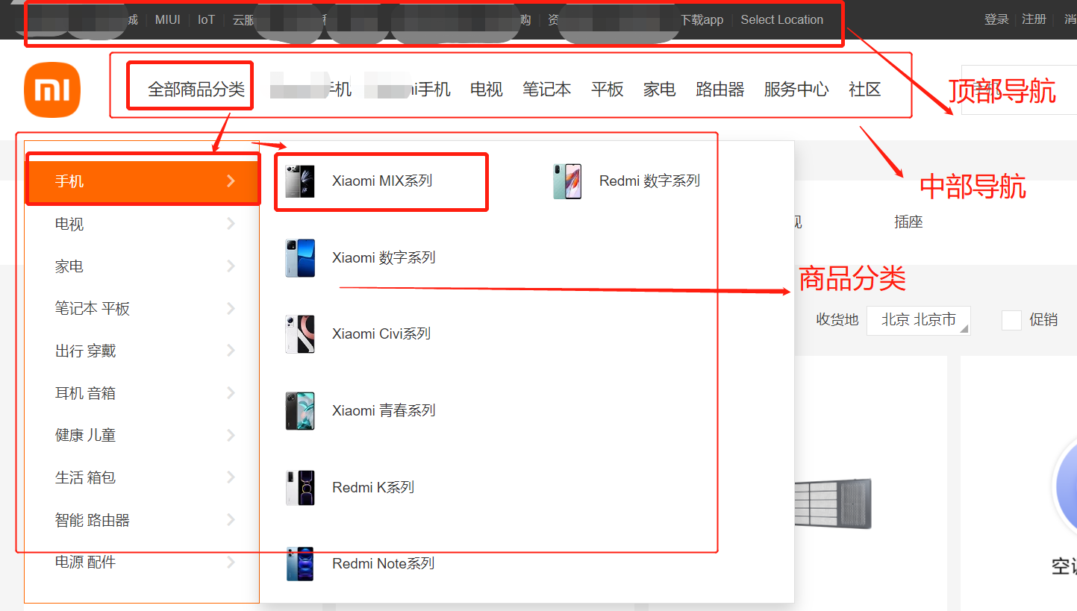Select the 生活 箱包 category row

[142, 477]
